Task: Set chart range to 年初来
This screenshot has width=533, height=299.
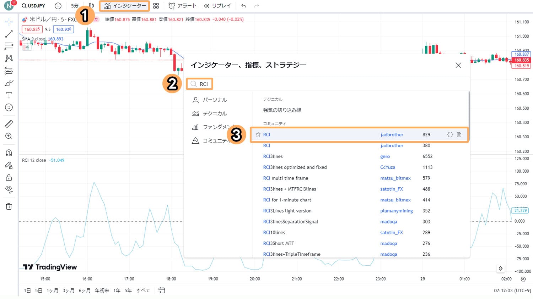Action: pos(102,290)
